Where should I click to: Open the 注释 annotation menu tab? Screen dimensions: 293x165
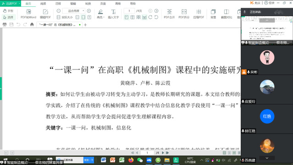(58, 4)
